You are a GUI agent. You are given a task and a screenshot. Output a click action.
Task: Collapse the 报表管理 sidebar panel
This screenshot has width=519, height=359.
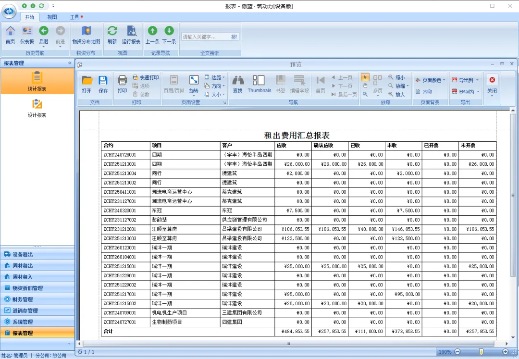click(70, 63)
